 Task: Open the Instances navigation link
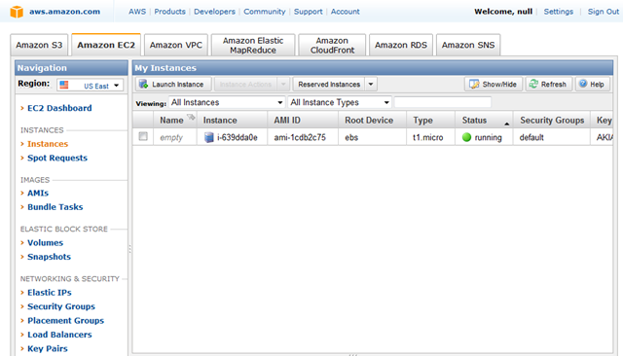tap(48, 144)
